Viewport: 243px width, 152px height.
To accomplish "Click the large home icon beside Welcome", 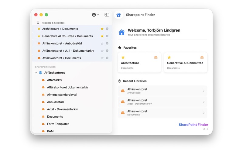I will coord(122,32).
